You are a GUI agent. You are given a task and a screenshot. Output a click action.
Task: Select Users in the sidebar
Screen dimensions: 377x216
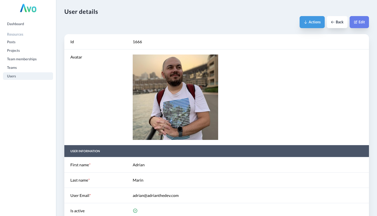coord(28,76)
